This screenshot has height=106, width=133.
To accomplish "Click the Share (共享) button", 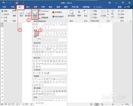I will [x=127, y=7].
